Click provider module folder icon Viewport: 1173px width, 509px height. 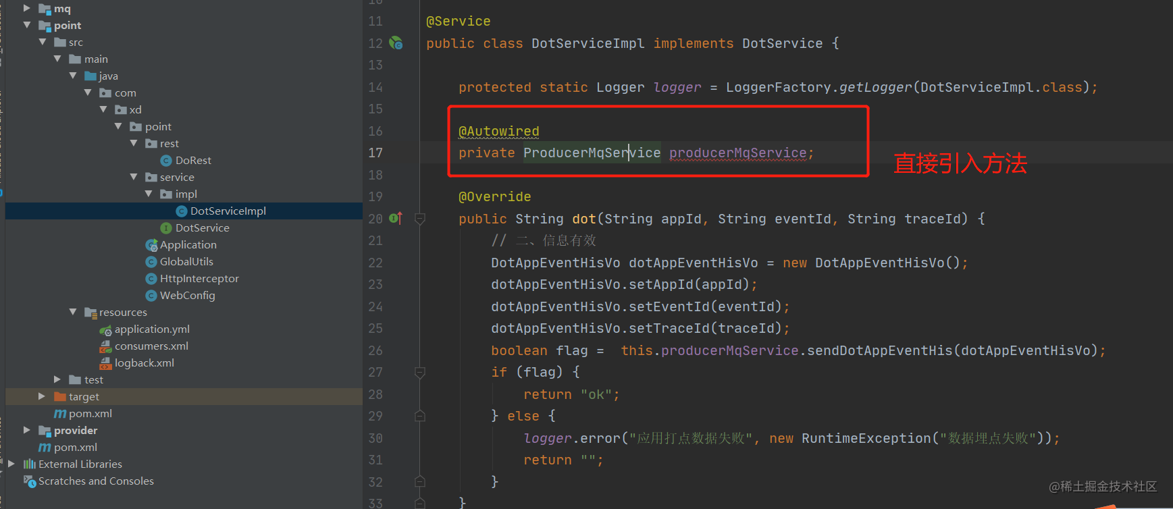pyautogui.click(x=45, y=431)
